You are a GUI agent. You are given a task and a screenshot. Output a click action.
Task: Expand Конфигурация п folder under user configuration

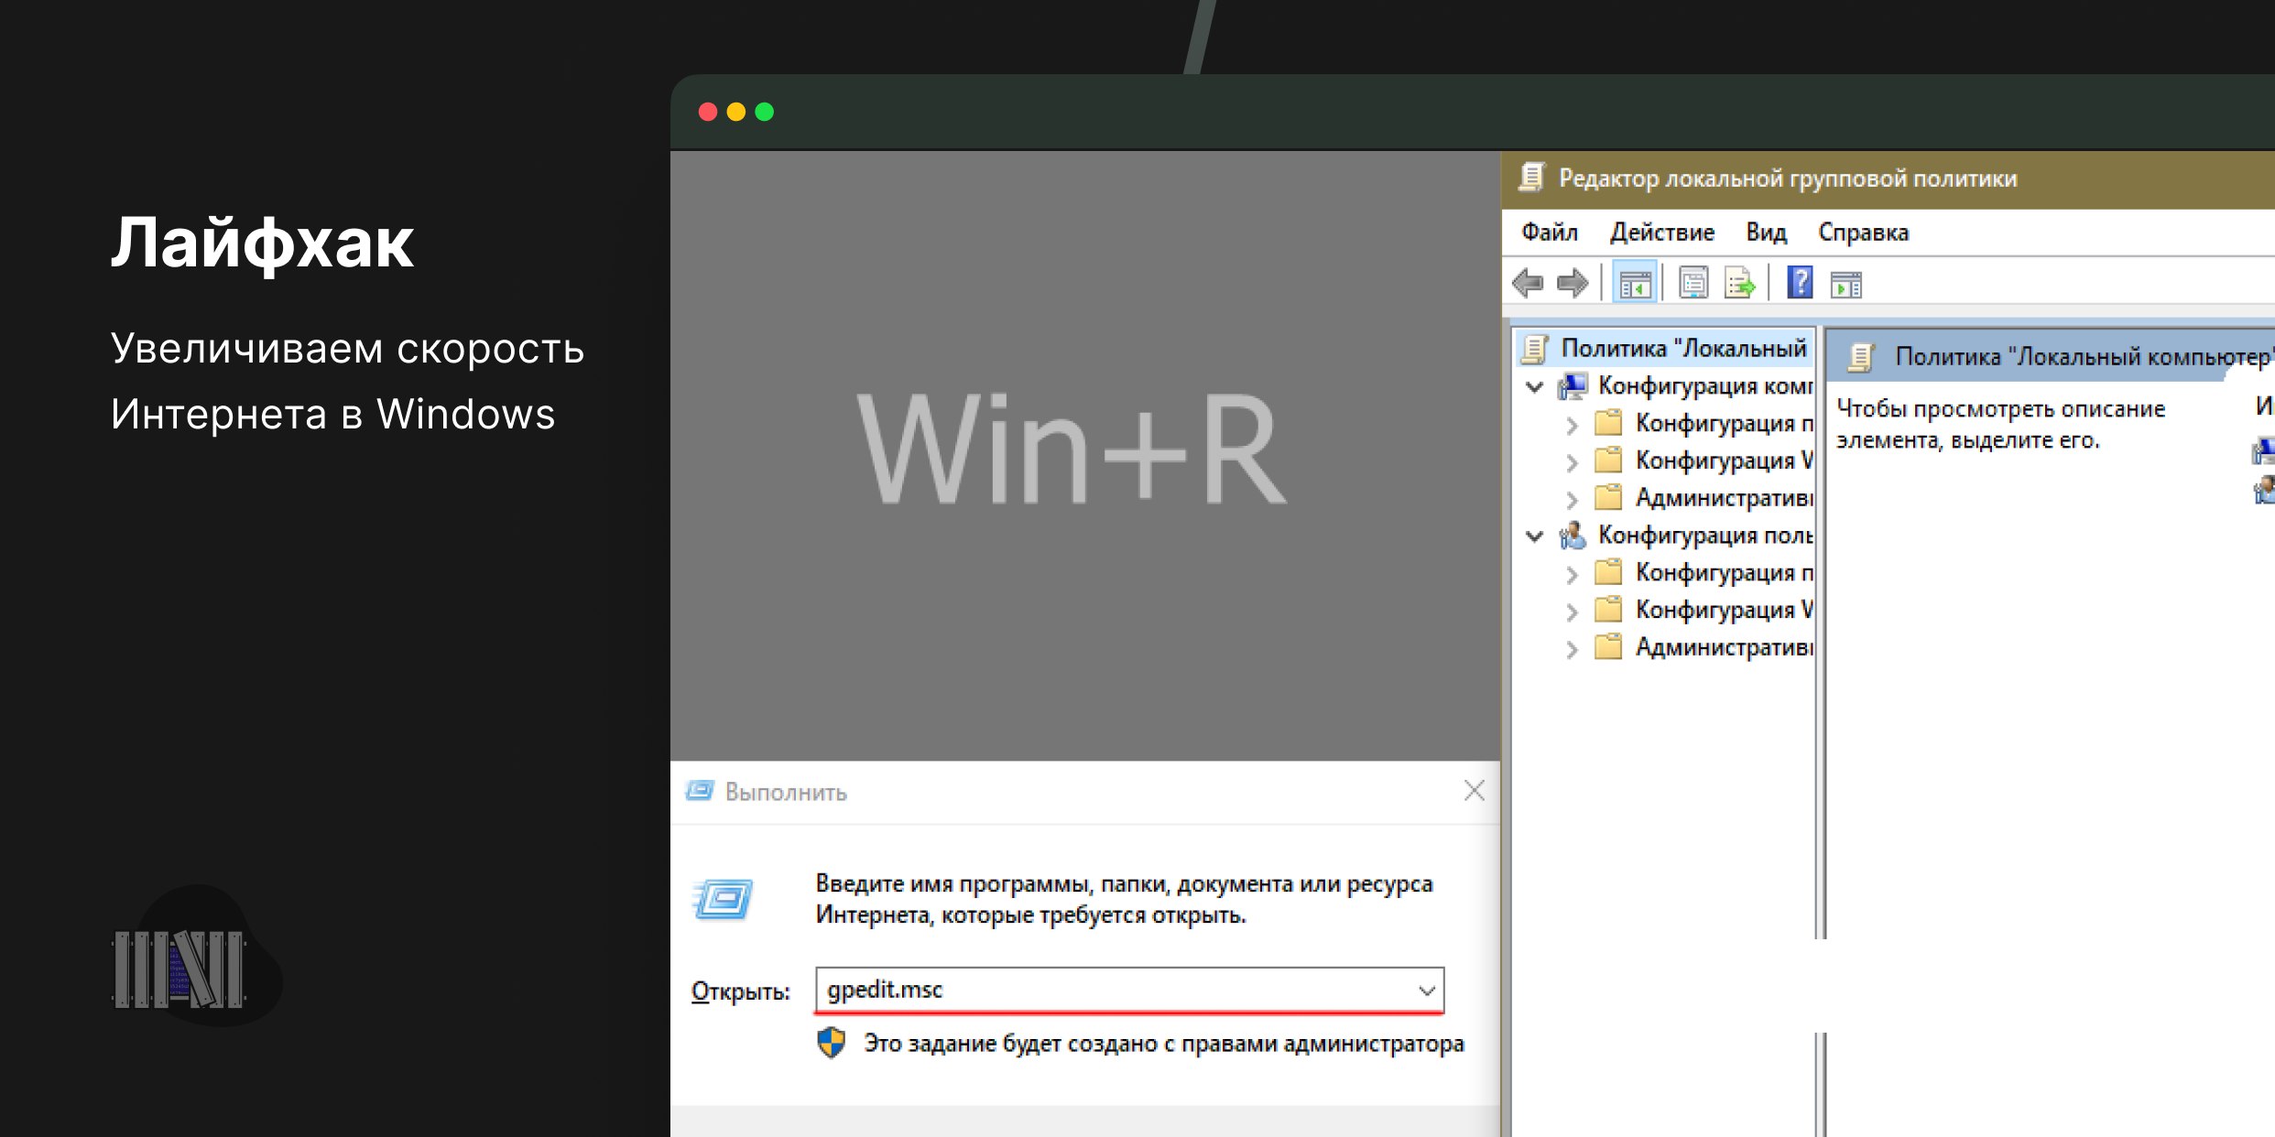coord(1573,575)
